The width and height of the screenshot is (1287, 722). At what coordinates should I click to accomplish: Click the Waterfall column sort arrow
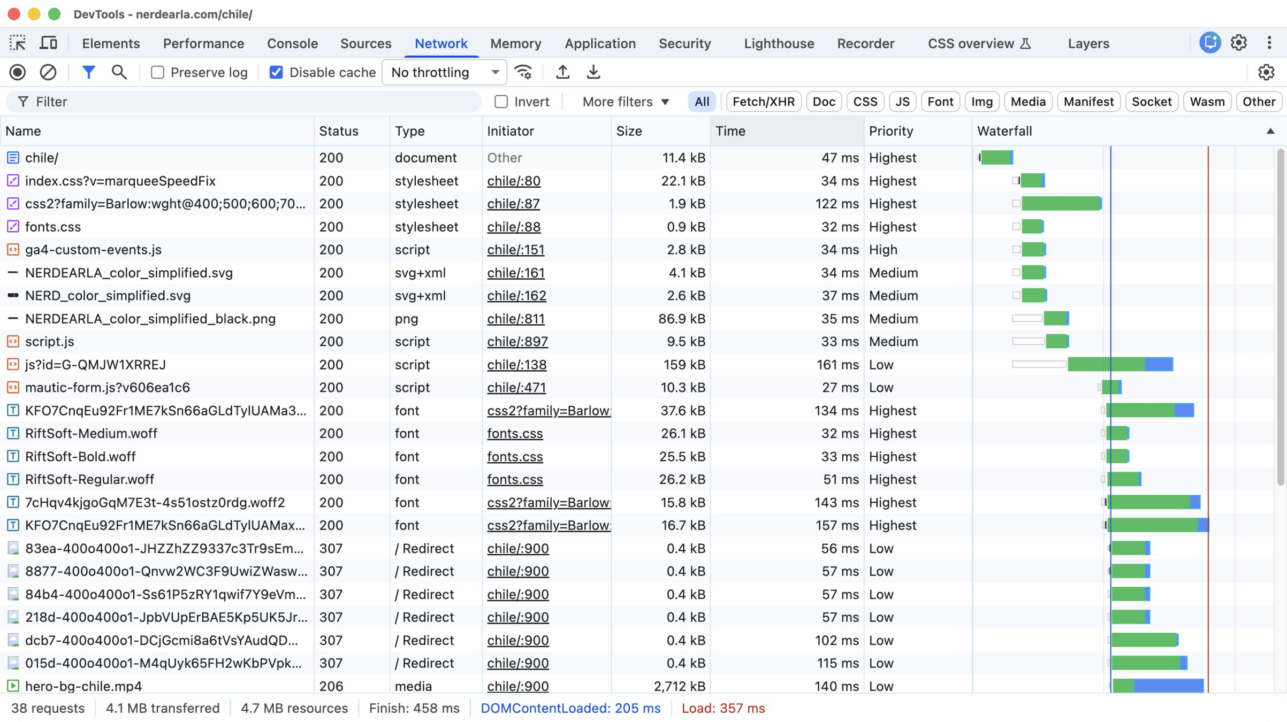pyautogui.click(x=1270, y=131)
